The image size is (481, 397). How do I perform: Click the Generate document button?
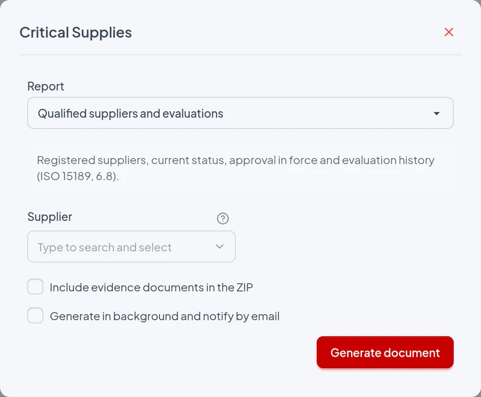tap(385, 353)
